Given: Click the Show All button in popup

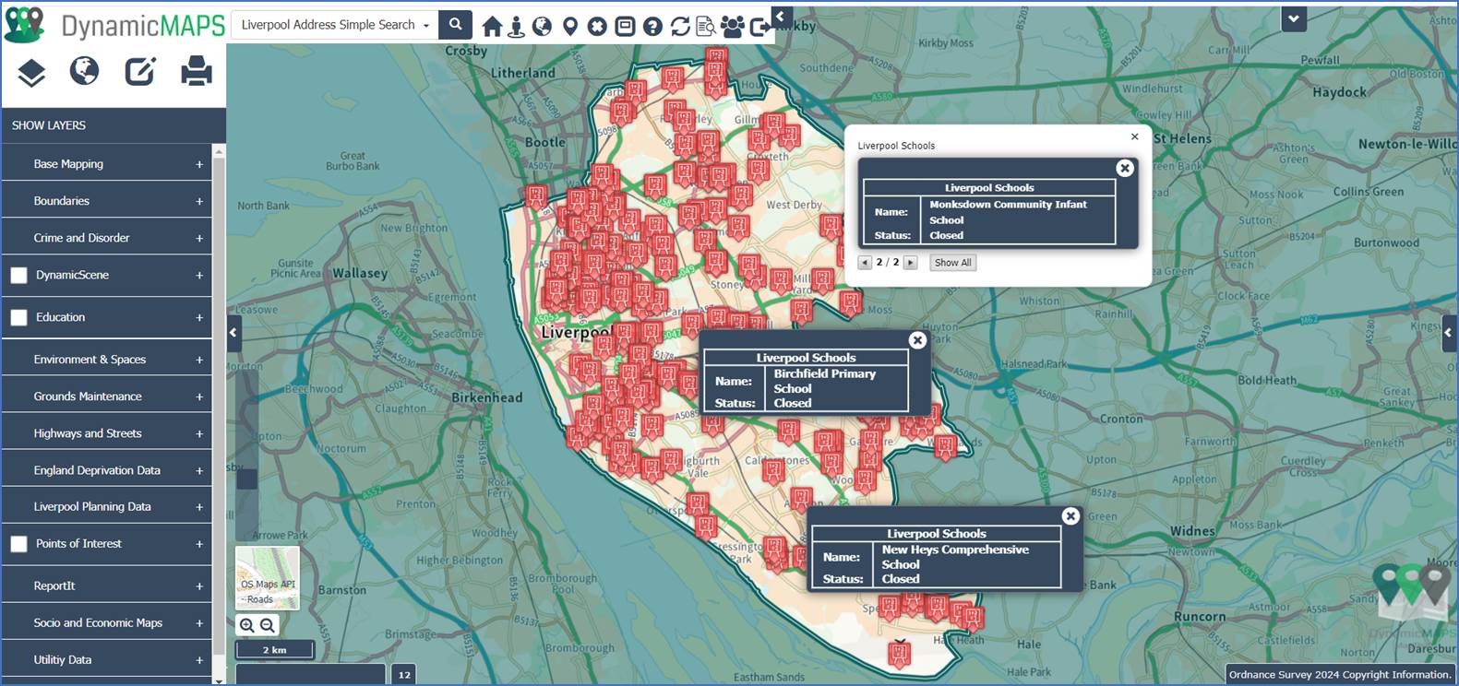Looking at the screenshot, I should 952,263.
